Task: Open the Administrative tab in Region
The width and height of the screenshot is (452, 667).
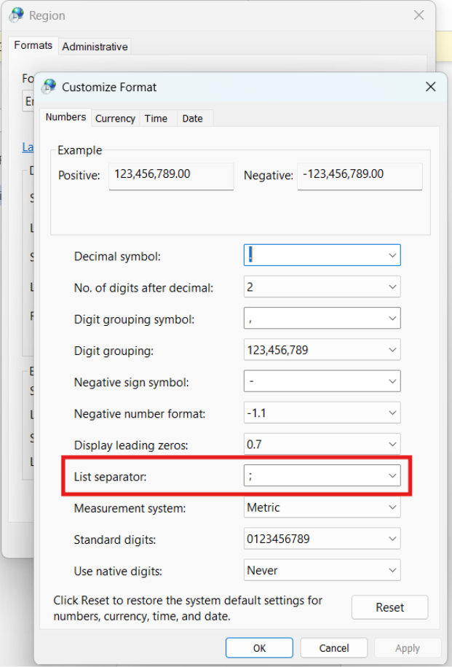Action: (x=95, y=47)
